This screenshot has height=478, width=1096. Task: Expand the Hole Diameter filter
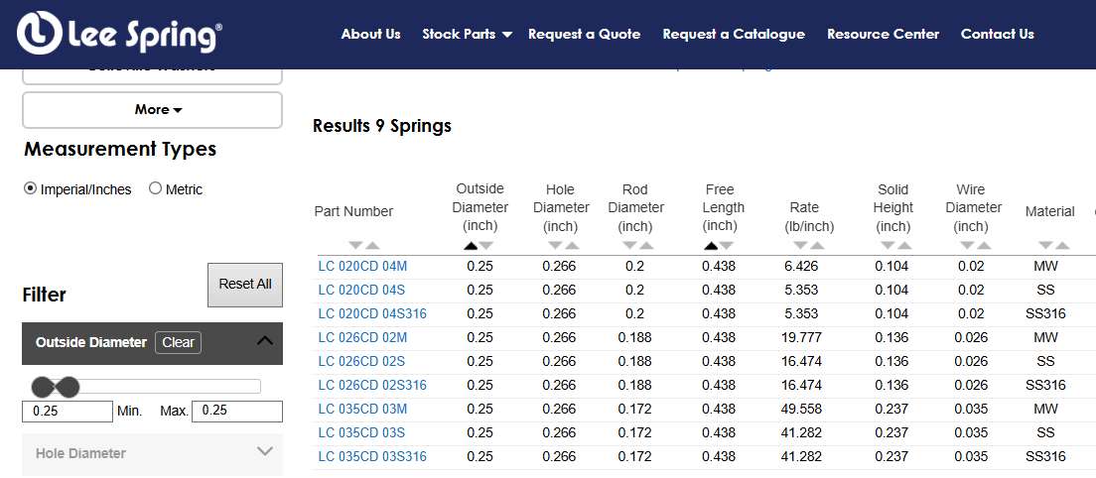click(x=152, y=453)
